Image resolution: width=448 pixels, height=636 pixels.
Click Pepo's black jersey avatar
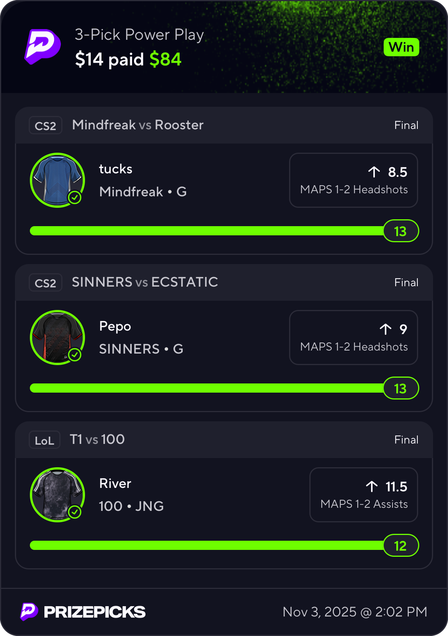point(57,337)
